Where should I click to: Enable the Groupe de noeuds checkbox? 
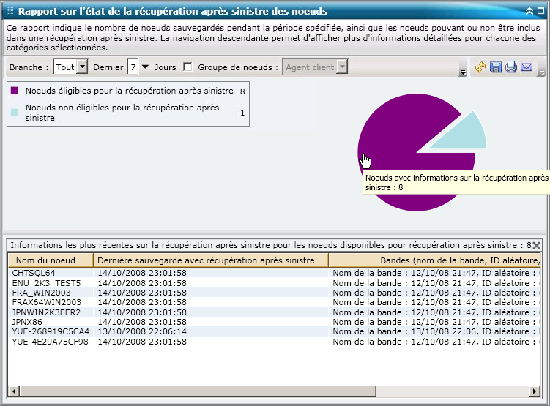pyautogui.click(x=187, y=67)
